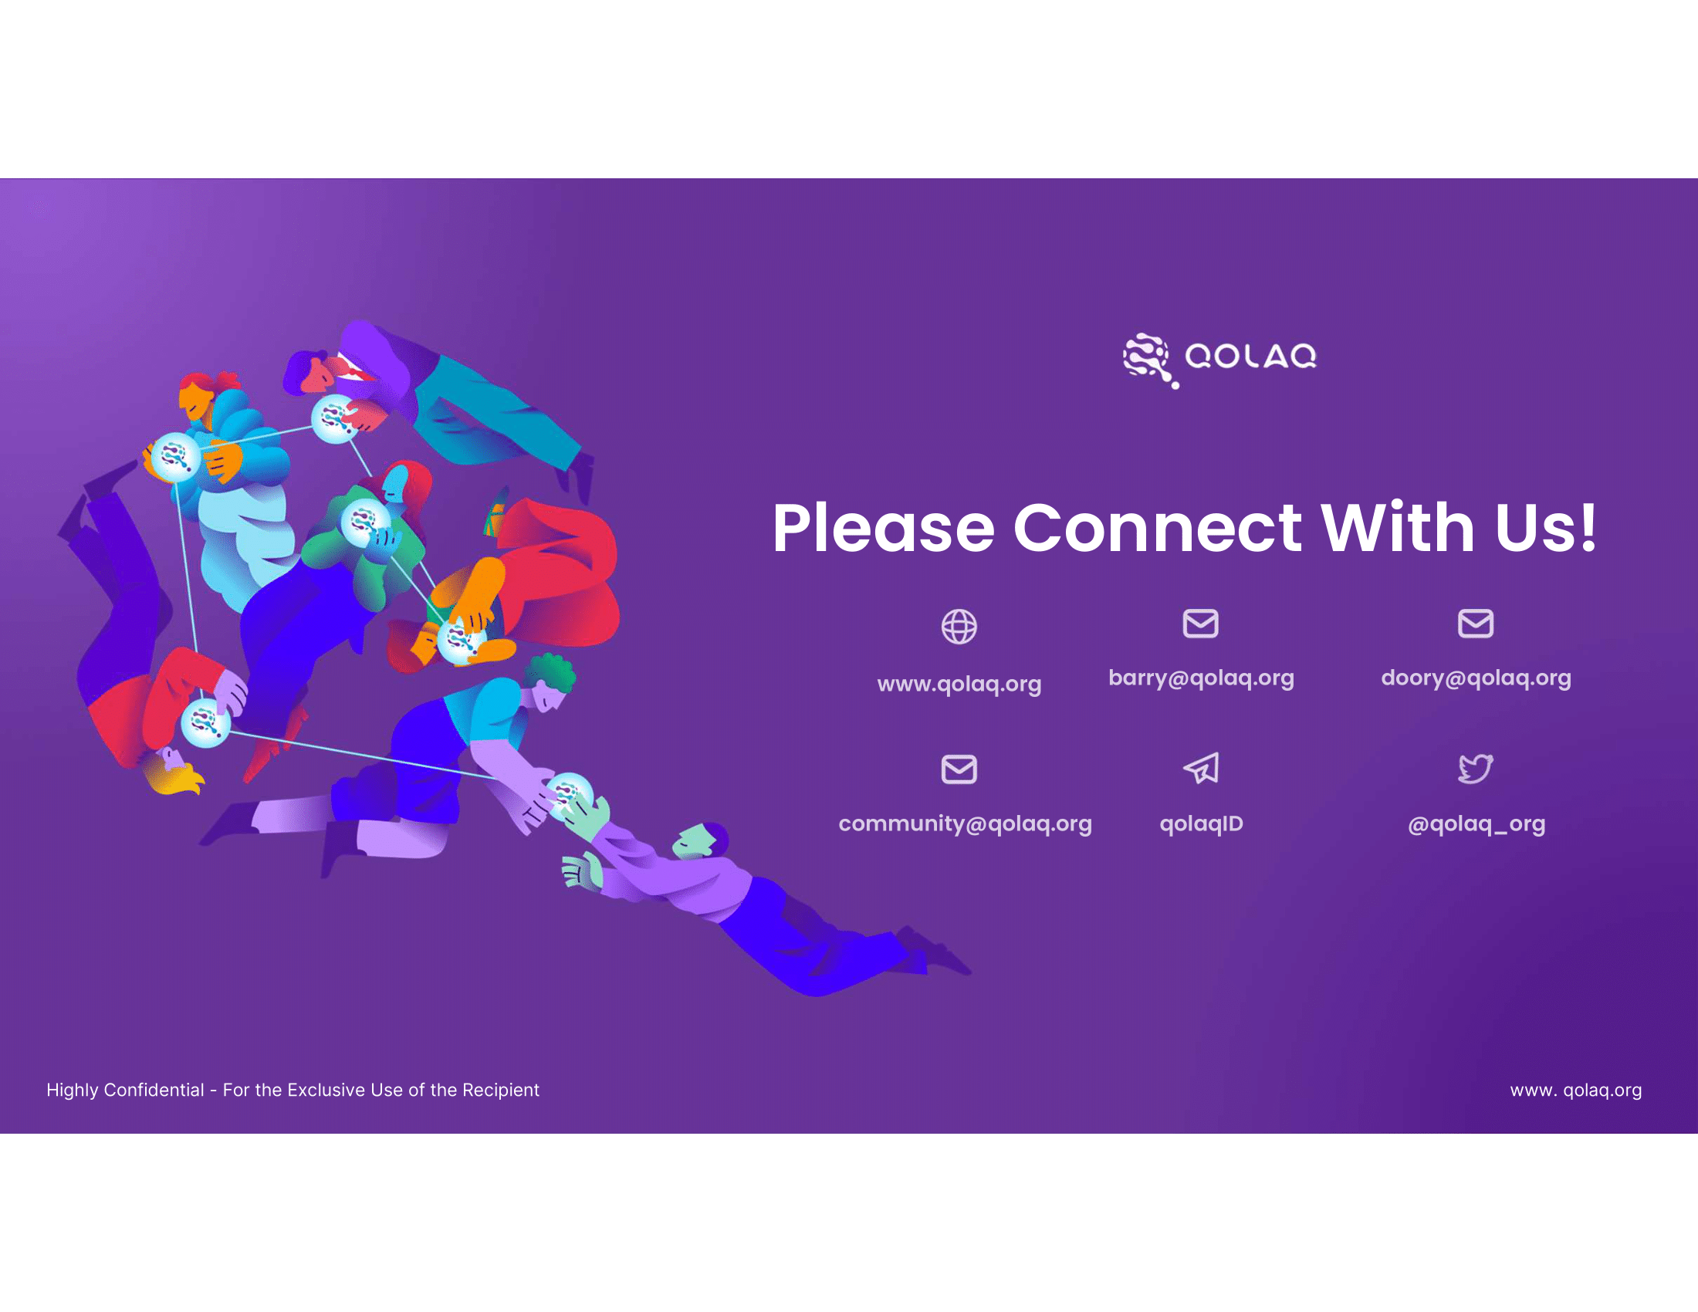The height and width of the screenshot is (1312, 1698).
Task: Click the globe icon above the website address
Action: (959, 627)
